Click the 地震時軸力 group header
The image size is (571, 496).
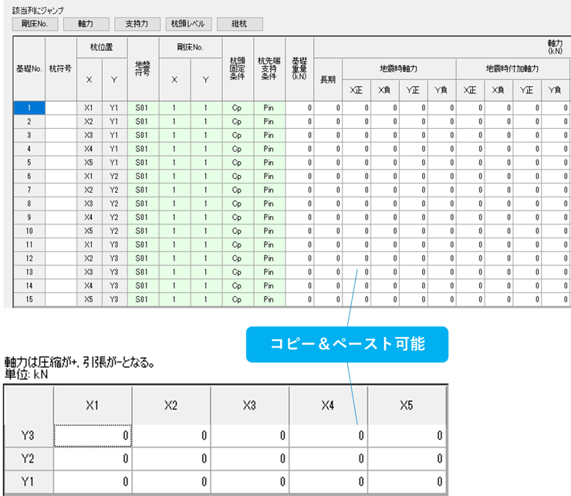click(x=399, y=69)
